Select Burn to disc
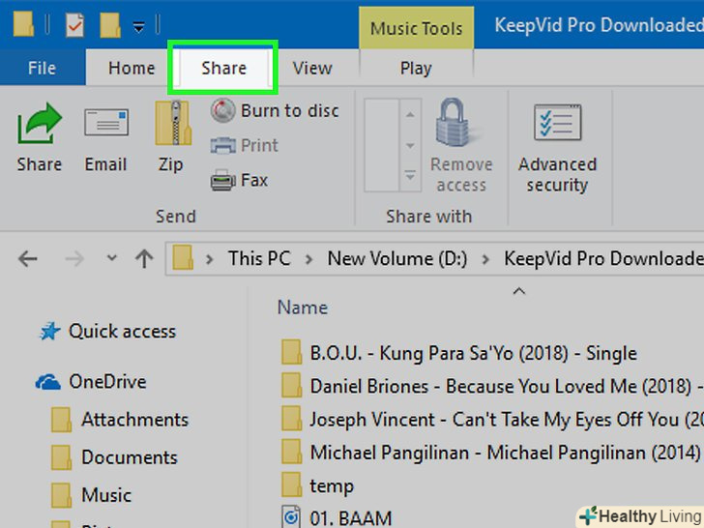The image size is (704, 528). [275, 110]
